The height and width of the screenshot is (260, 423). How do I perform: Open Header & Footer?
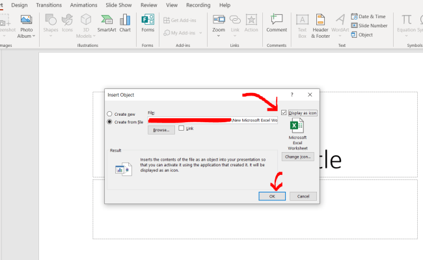320,27
